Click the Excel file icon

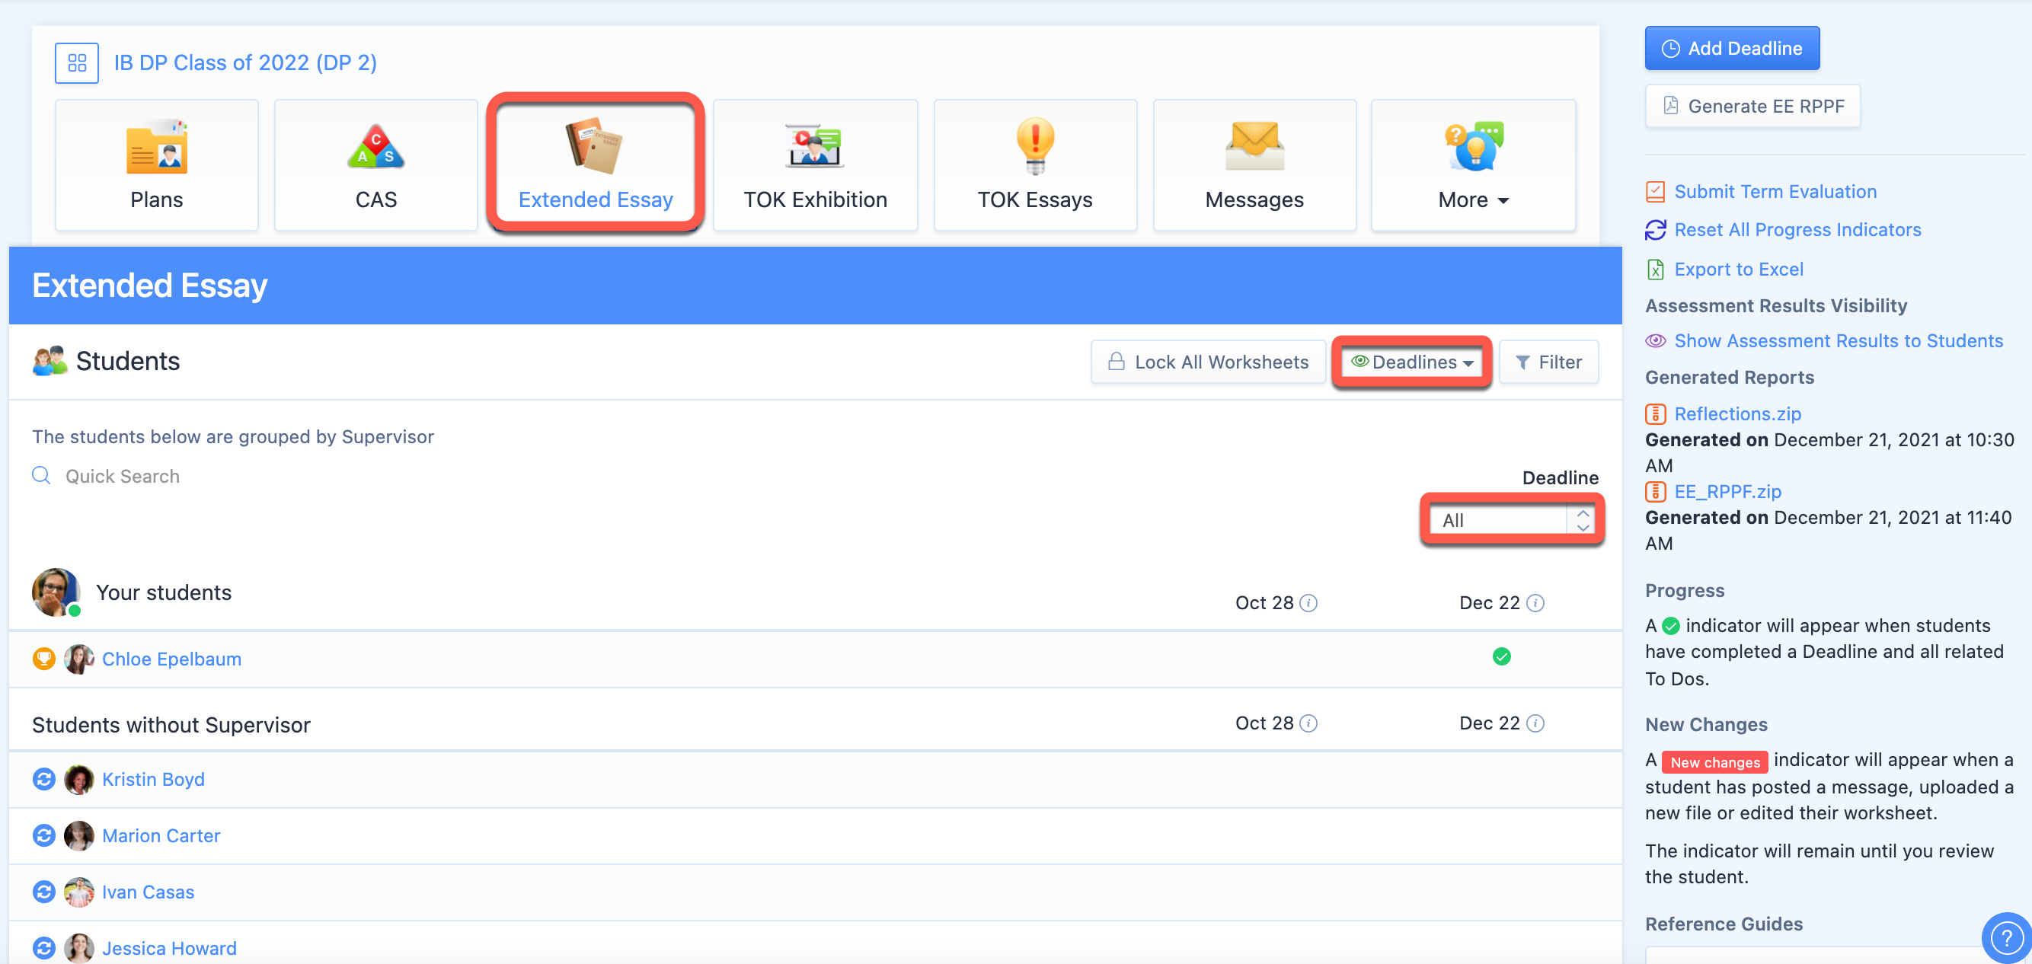(x=1655, y=269)
